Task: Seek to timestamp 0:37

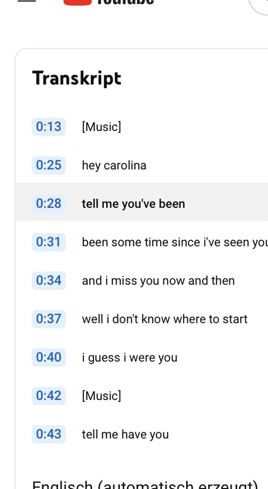Action: (x=49, y=319)
